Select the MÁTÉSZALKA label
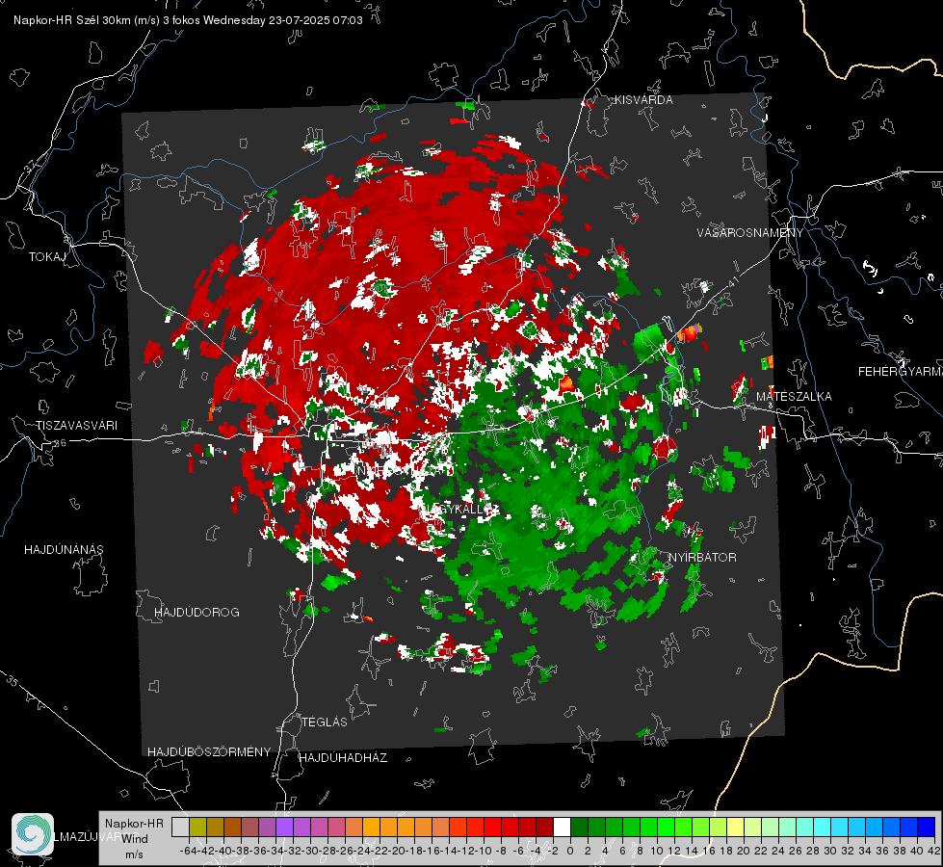The width and height of the screenshot is (943, 867). pos(794,397)
